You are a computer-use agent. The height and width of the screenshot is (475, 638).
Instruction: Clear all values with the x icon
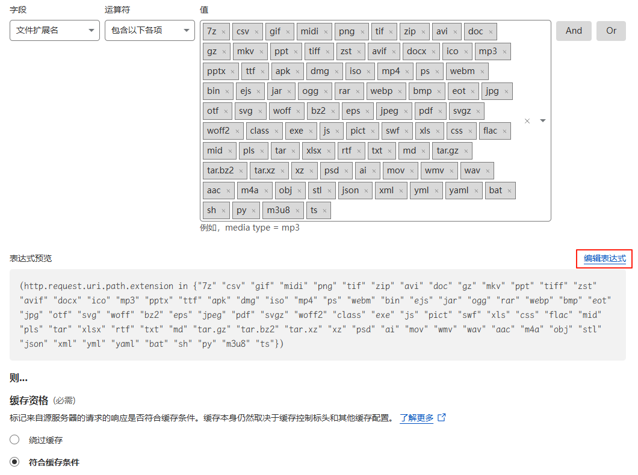527,121
